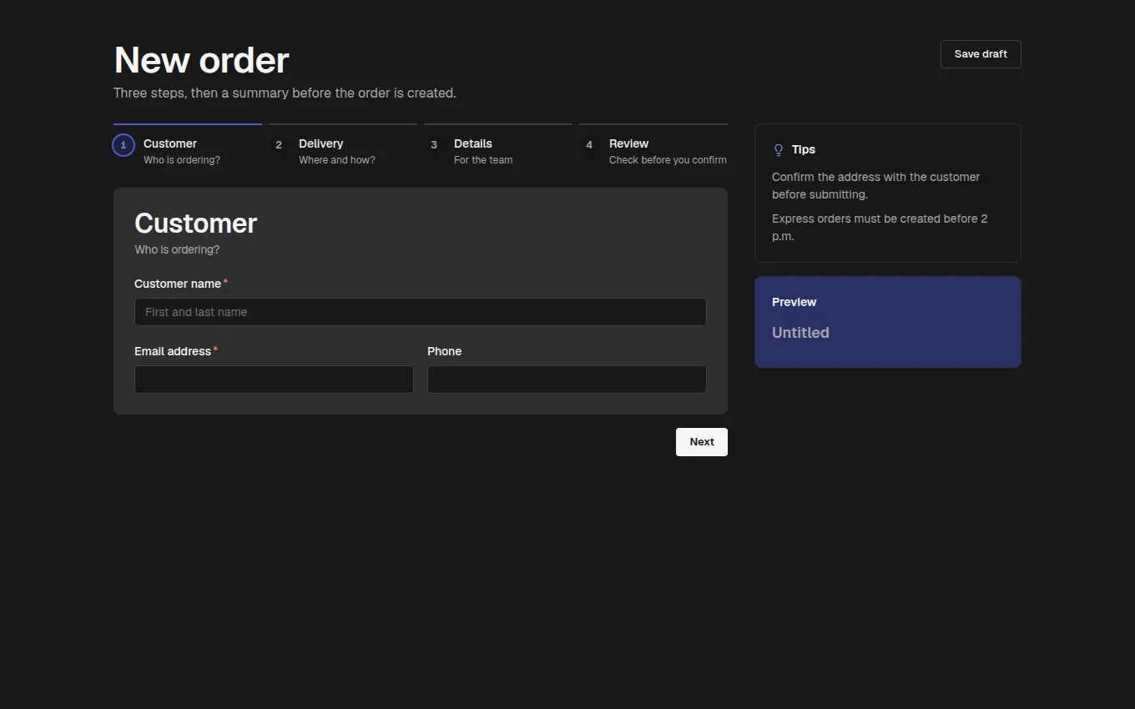Image resolution: width=1135 pixels, height=709 pixels.
Task: Go to the Customer step tab
Action: pos(188,147)
